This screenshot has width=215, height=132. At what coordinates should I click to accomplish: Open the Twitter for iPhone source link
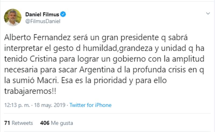coord(90,105)
